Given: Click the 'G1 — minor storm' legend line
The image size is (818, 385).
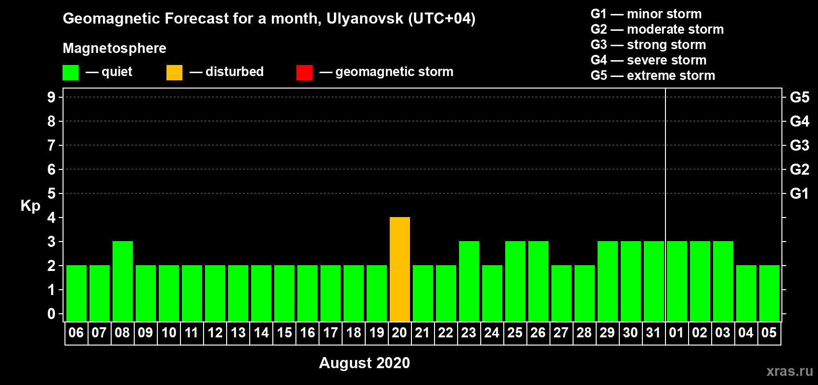Looking at the screenshot, I should point(646,14).
